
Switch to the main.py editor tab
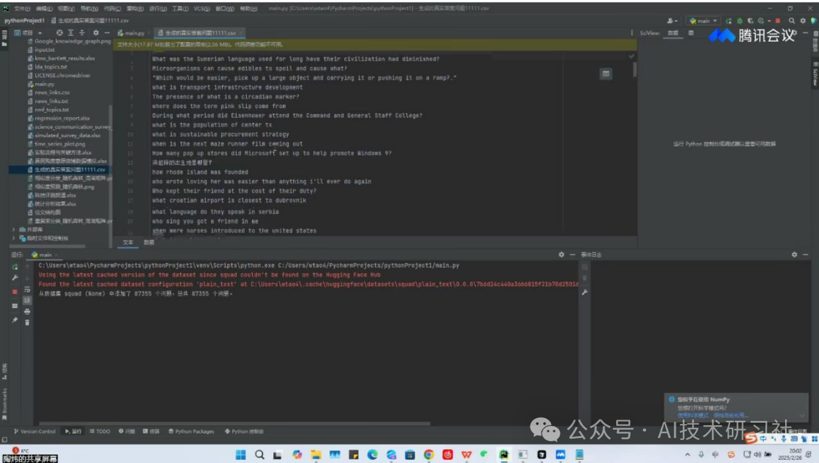pyautogui.click(x=131, y=33)
